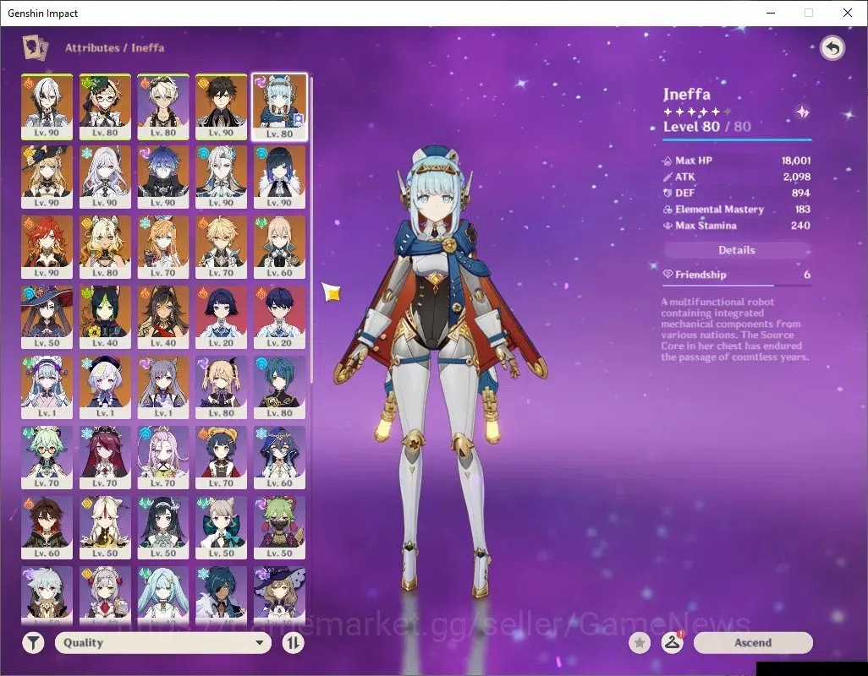Select the pink-haired Hydro Lv. 70 portrait
Image resolution: width=868 pixels, height=676 pixels.
[x=163, y=458]
